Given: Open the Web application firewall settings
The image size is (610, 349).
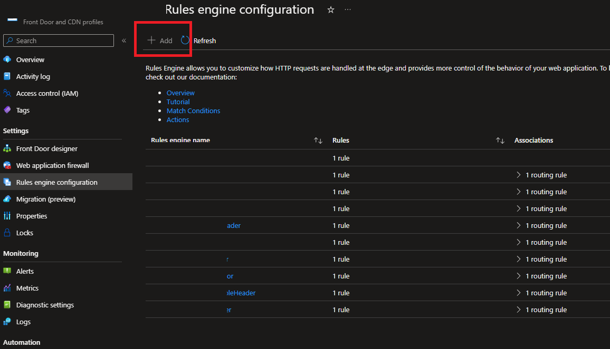Looking at the screenshot, I should (51, 165).
